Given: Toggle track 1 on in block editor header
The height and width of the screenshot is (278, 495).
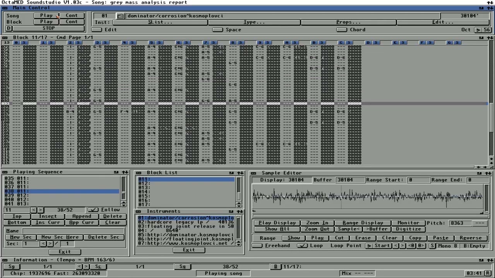Looking at the screenshot, I should click(43, 42).
